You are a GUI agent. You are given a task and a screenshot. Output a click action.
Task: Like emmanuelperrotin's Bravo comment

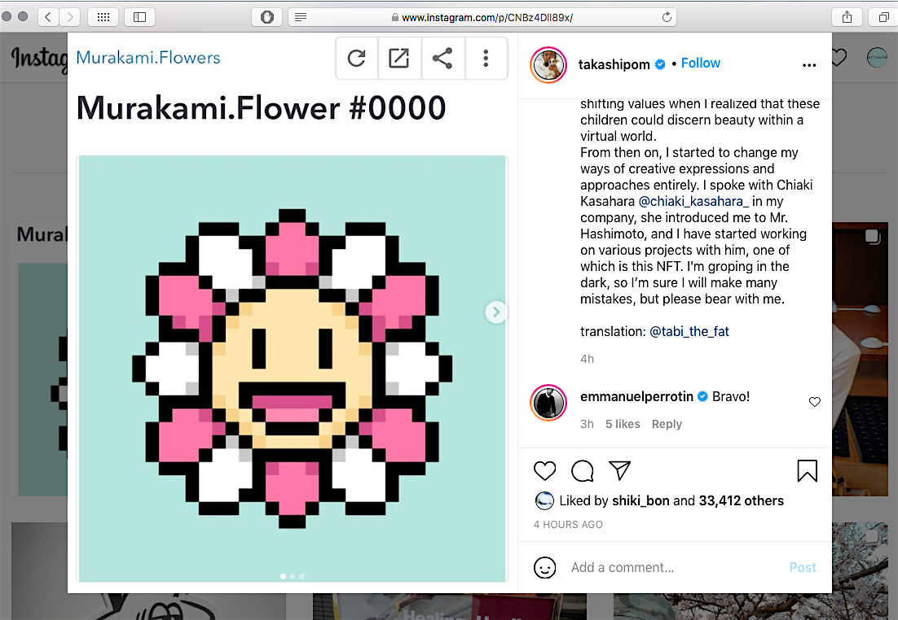[814, 401]
